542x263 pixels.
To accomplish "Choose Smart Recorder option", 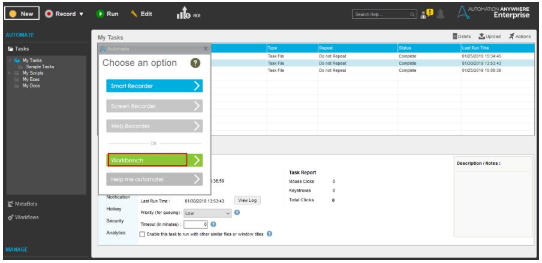I will tap(154, 86).
